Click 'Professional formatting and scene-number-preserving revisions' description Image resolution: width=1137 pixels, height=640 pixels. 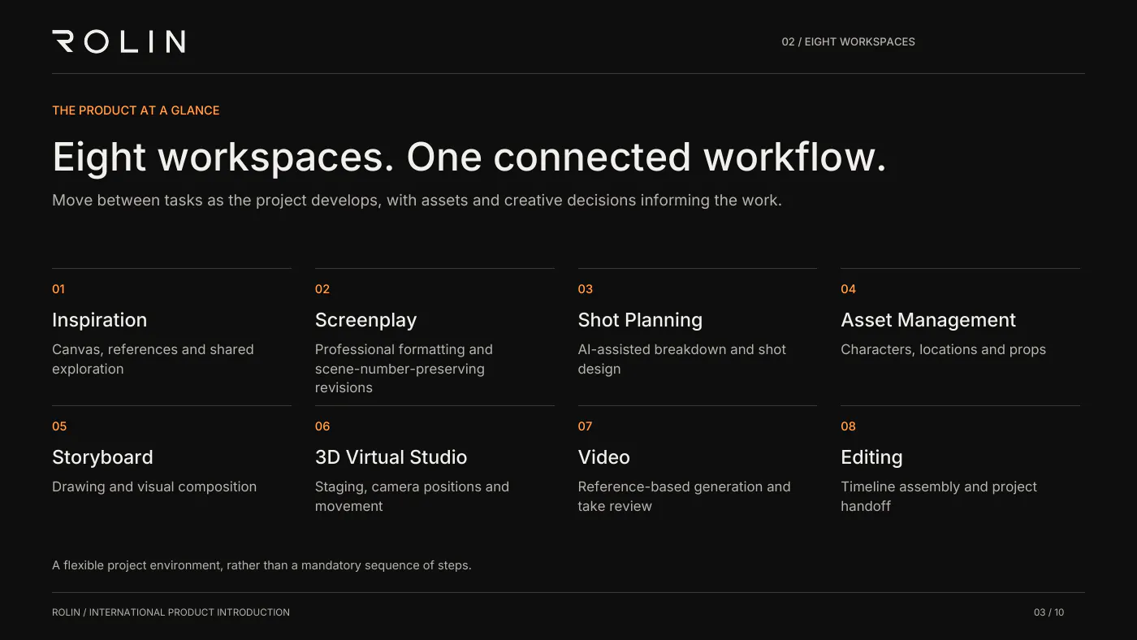coord(404,369)
